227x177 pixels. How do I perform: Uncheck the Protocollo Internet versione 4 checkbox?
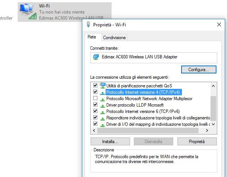95,92
